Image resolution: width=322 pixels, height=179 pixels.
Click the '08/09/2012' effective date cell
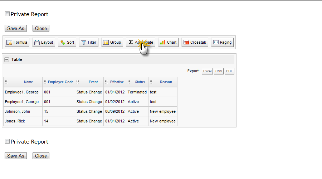pyautogui.click(x=115, y=111)
